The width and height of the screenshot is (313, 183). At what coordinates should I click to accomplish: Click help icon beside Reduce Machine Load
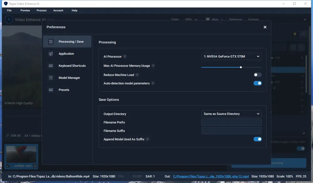pyautogui.click(x=137, y=75)
